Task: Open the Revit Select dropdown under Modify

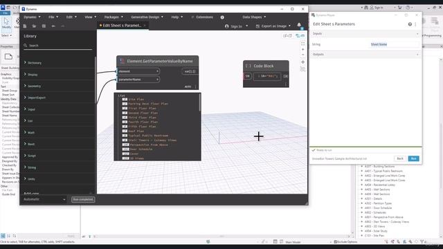Action: tap(6, 35)
